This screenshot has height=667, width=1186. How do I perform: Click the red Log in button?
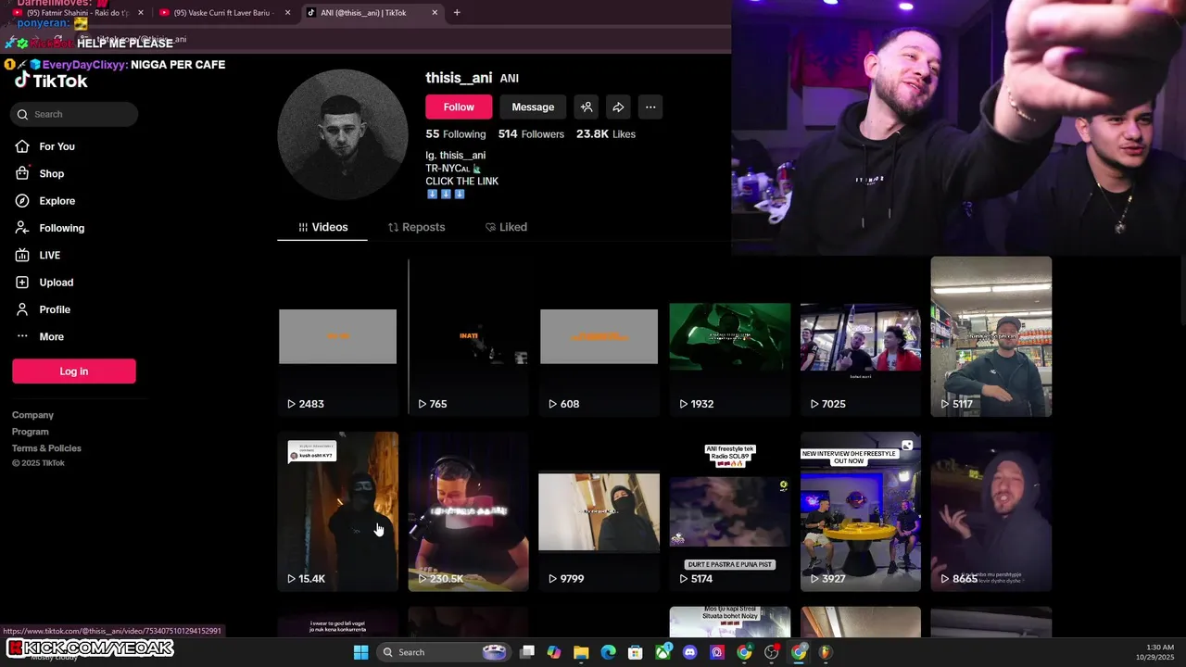[x=74, y=371]
